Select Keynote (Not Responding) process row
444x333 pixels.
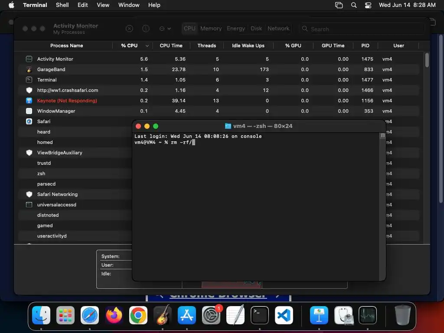pyautogui.click(x=219, y=101)
